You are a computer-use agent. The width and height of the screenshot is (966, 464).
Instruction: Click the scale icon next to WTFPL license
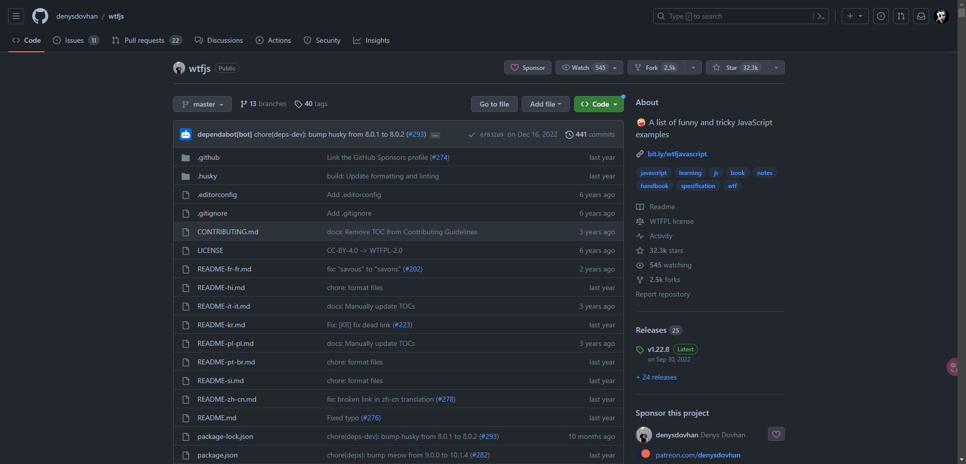tap(640, 221)
